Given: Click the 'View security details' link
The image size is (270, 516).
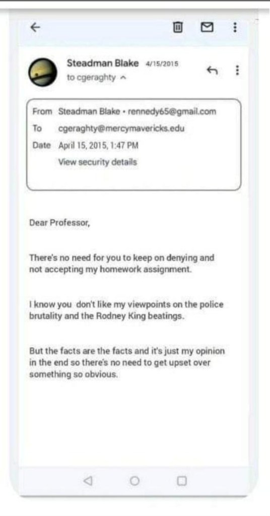Looking at the screenshot, I should (x=97, y=162).
